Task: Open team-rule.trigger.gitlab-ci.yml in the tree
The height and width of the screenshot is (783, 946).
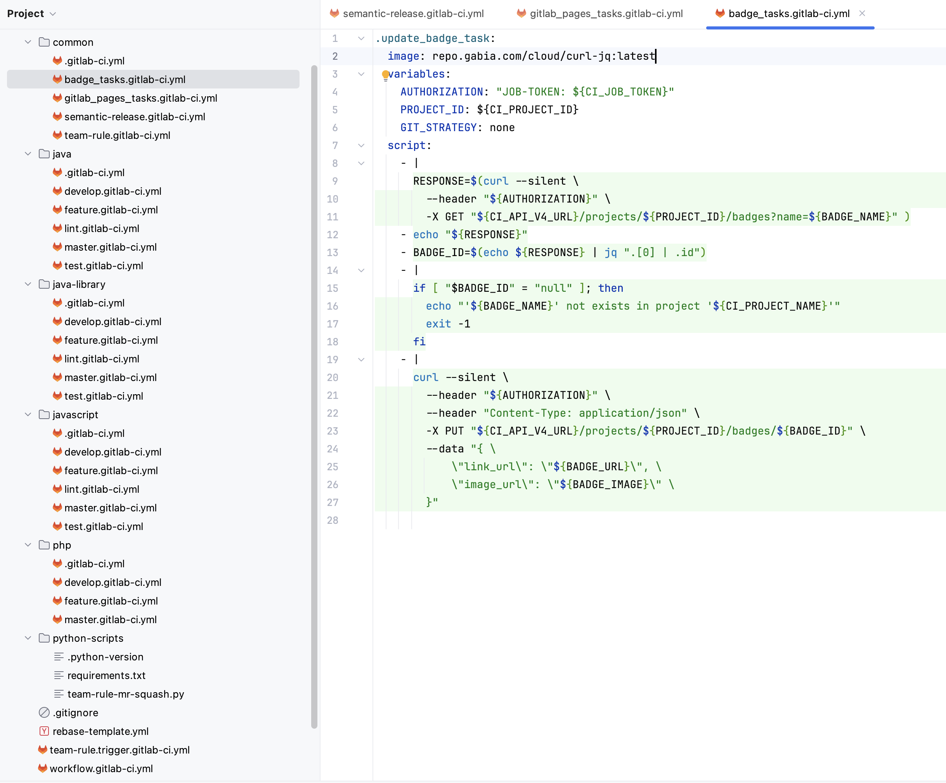Action: pos(120,750)
